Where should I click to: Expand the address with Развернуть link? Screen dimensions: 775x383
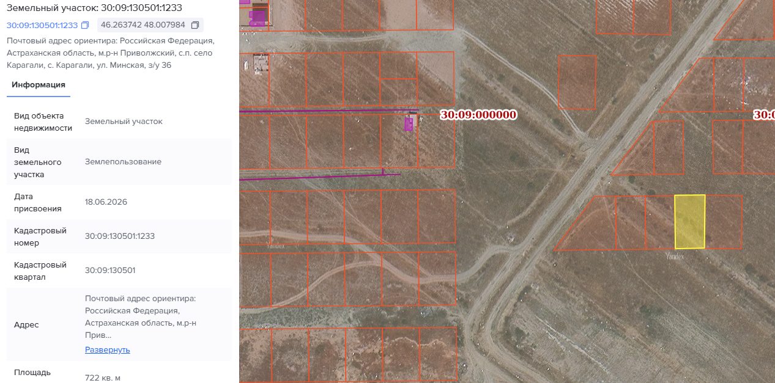click(x=108, y=350)
